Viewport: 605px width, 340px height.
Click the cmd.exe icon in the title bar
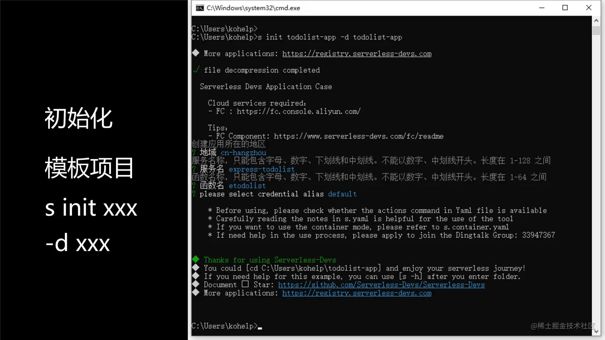pos(199,8)
